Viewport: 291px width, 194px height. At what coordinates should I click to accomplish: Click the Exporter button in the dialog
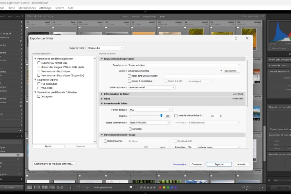219,164
